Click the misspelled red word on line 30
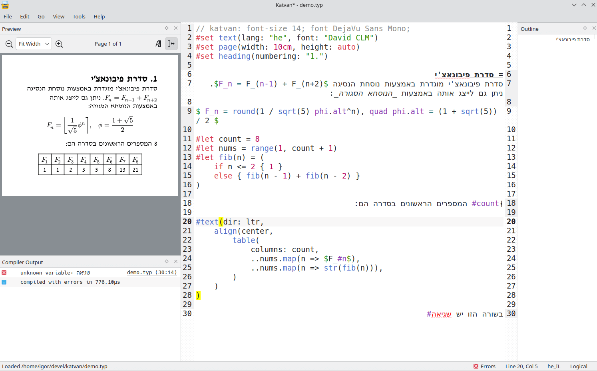The height and width of the screenshot is (371, 597). (442, 314)
